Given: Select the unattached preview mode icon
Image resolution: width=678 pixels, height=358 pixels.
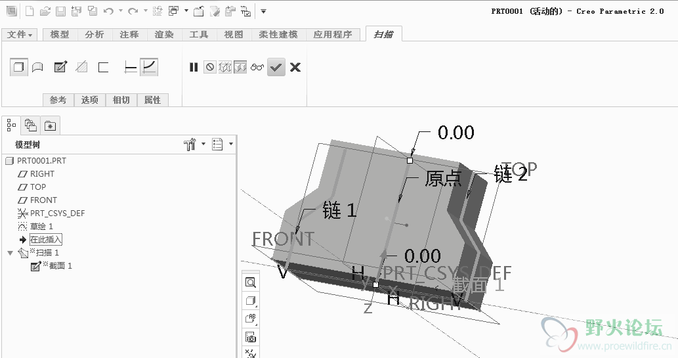Looking at the screenshot, I should click(x=225, y=67).
